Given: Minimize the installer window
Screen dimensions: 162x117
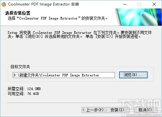Looking at the screenshot, I should (x=125, y=4).
